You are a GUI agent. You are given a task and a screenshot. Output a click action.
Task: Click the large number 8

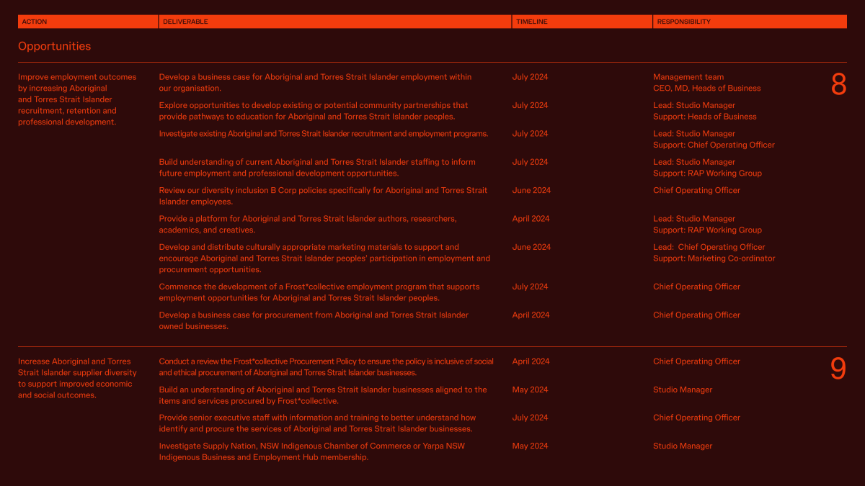838,85
